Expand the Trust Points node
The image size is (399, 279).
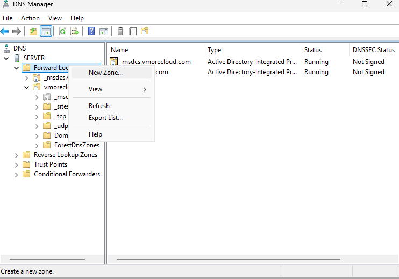click(17, 165)
